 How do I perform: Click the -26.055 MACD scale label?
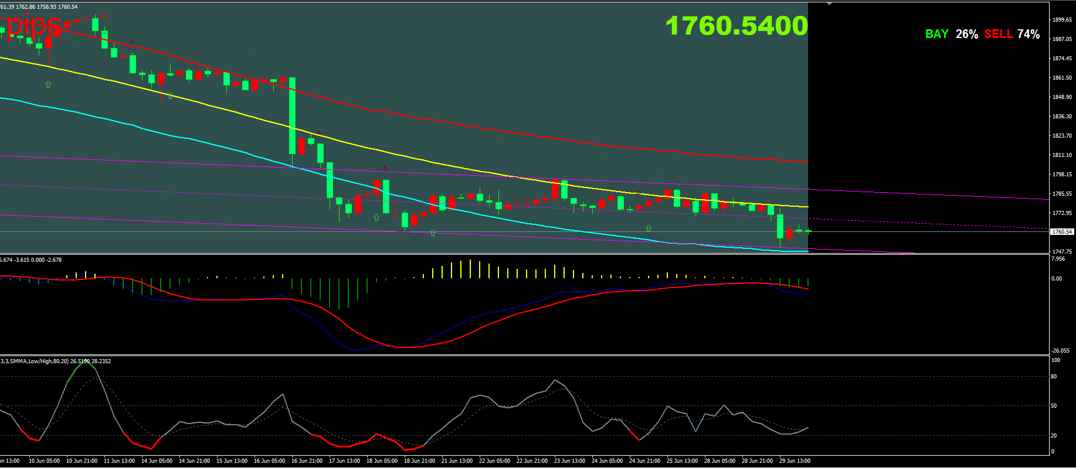(1060, 351)
